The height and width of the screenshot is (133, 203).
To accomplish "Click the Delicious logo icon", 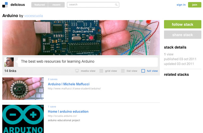I will pyautogui.click(x=5, y=5).
